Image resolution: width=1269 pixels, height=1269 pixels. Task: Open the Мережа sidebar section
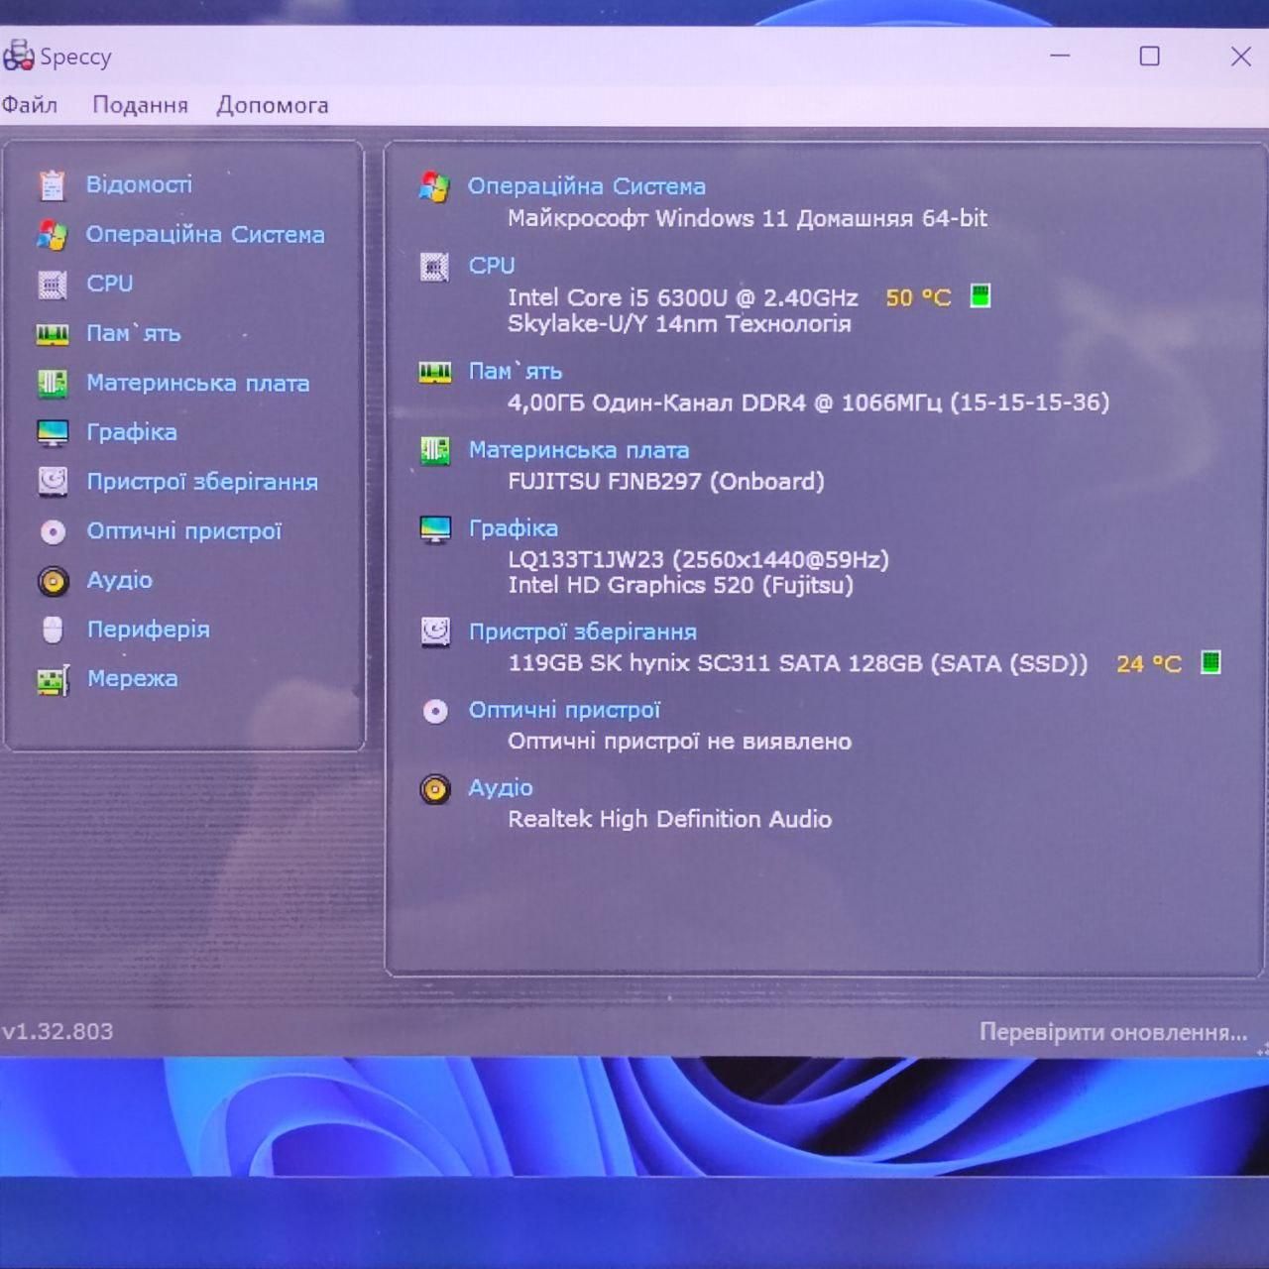[x=133, y=678]
